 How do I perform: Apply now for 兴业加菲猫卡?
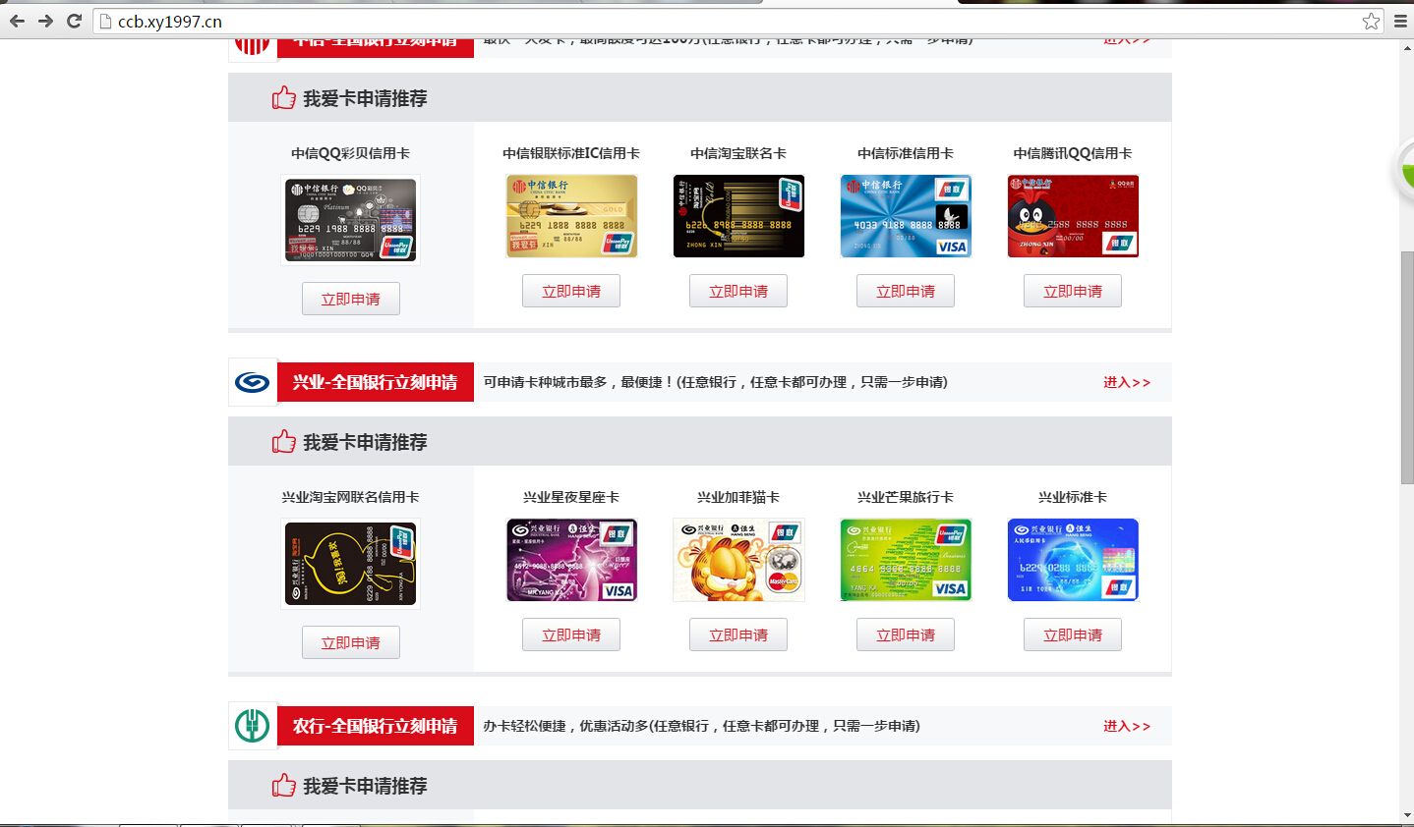(738, 634)
